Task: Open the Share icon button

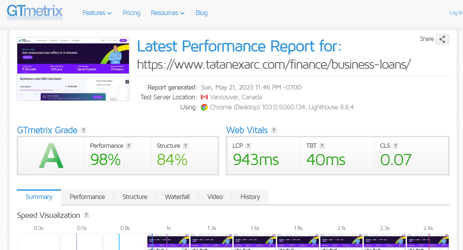Action: [442, 39]
